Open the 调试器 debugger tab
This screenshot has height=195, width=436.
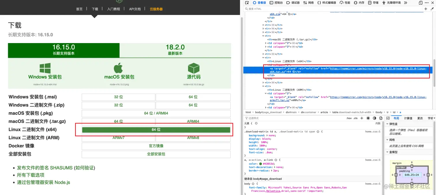[x=293, y=3]
